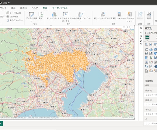Select the Power Apps visual icon

(x=151, y=71)
